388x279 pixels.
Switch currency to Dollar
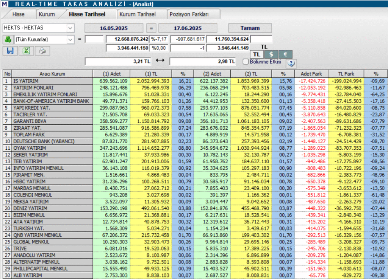pyautogui.click(x=271, y=54)
